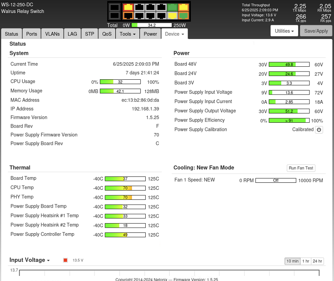Open the Input Voltage graph selector

(30, 260)
